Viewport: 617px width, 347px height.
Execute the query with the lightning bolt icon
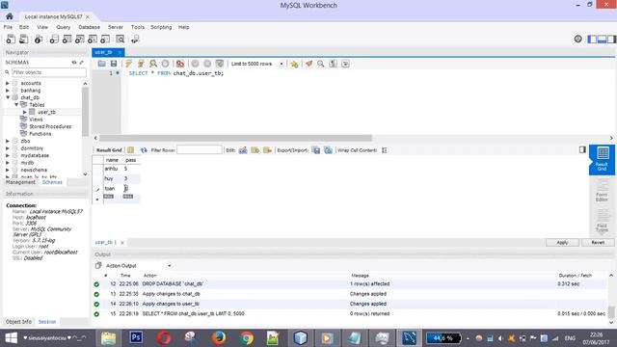tap(128, 64)
